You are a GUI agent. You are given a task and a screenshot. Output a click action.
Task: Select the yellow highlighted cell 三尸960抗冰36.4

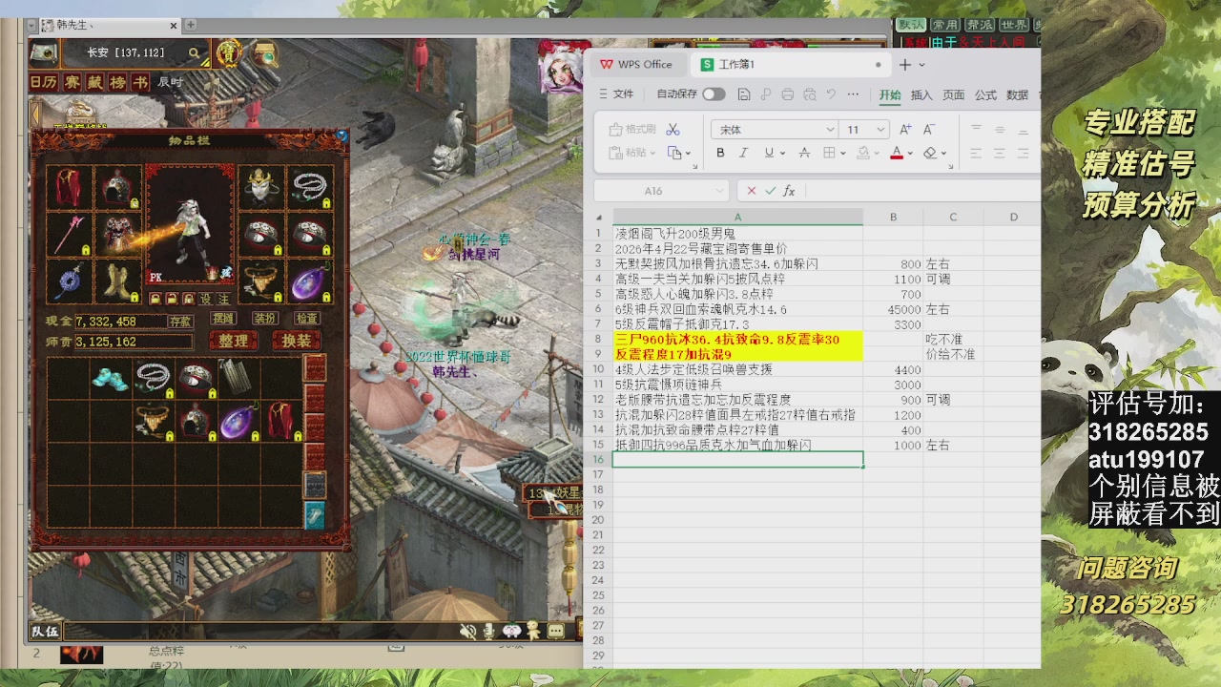[x=737, y=340]
